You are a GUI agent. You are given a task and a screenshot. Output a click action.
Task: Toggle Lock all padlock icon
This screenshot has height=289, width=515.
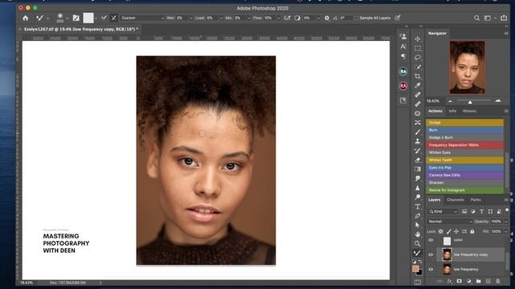472,231
